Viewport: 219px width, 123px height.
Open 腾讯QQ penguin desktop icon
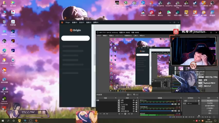tap(160, 13)
